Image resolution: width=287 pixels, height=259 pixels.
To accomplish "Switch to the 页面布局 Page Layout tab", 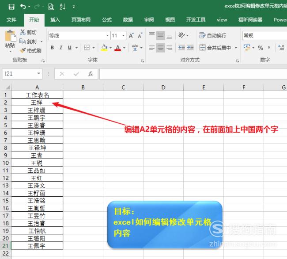I will coord(81,19).
